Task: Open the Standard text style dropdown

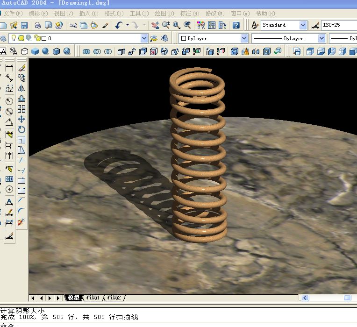Action: [x=303, y=25]
